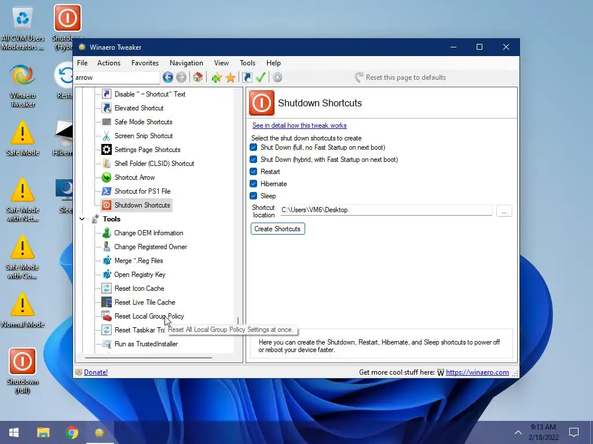Open the Help menu

coord(273,63)
